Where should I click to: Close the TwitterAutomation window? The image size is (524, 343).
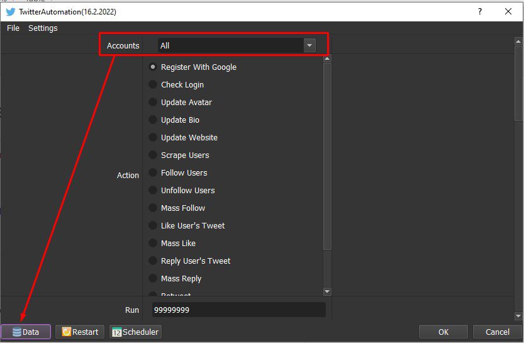pyautogui.click(x=508, y=12)
